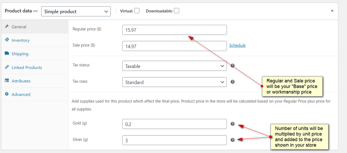The image size is (347, 153).
Task: Open the Linked Products tab
Action: pyautogui.click(x=27, y=68)
